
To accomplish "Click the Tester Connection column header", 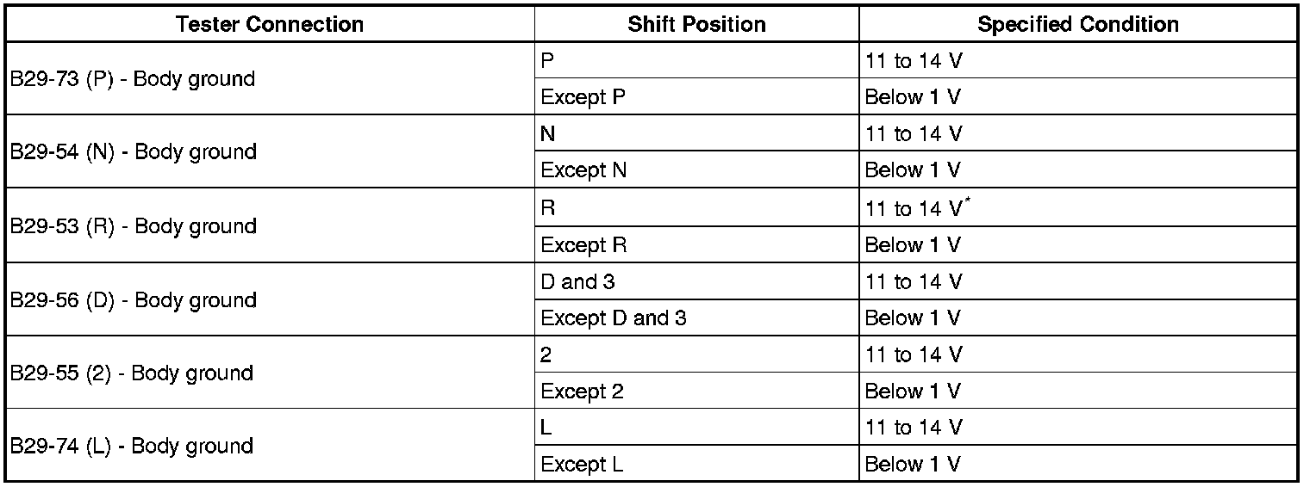I will click(x=270, y=24).
